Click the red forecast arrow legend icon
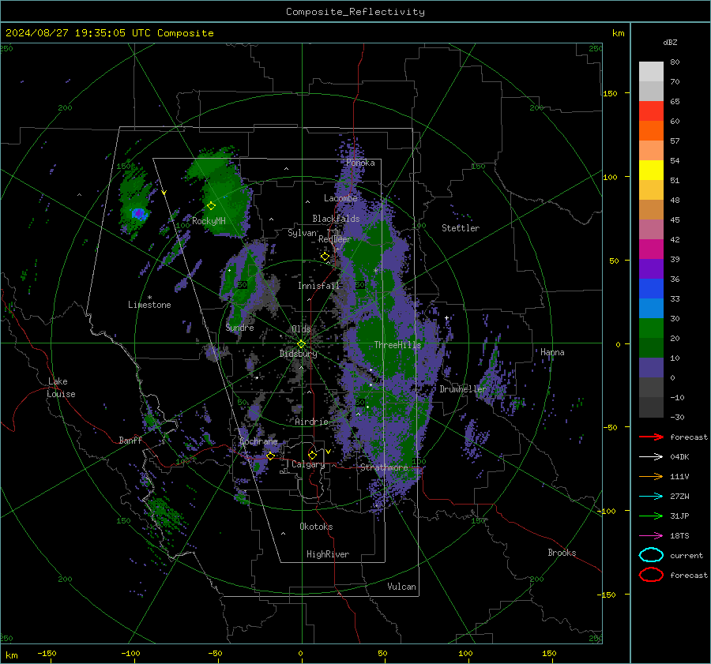This screenshot has height=664, width=711. 651,437
